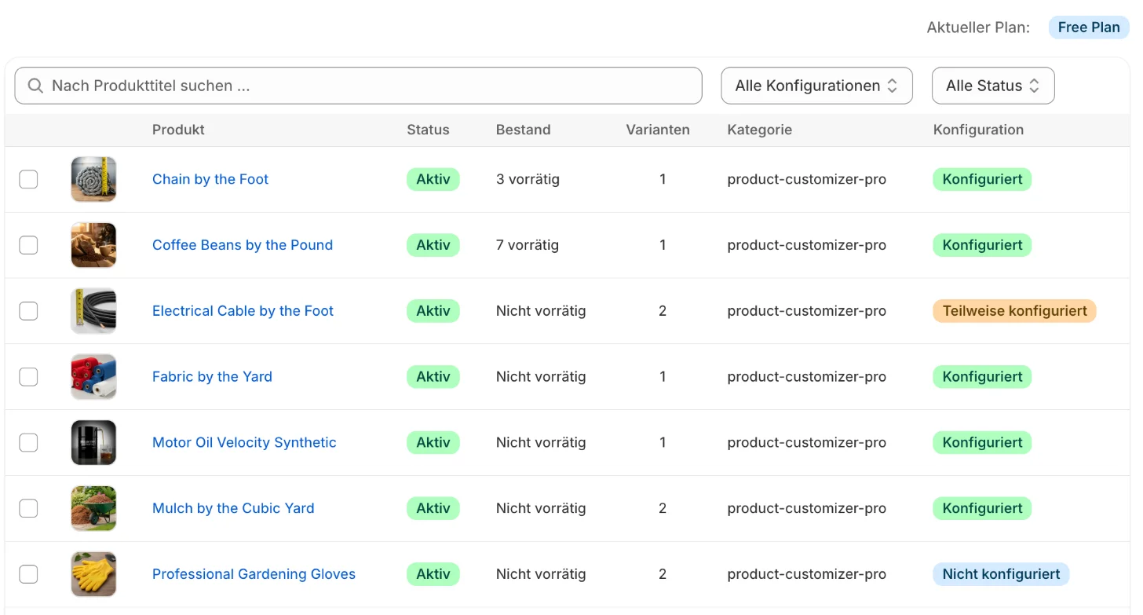Click the Produkt column header
This screenshot has width=1143, height=615.
tap(178, 130)
